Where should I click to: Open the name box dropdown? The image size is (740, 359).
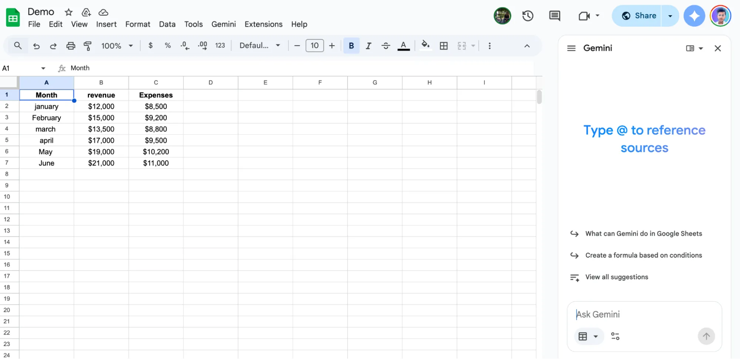click(43, 68)
